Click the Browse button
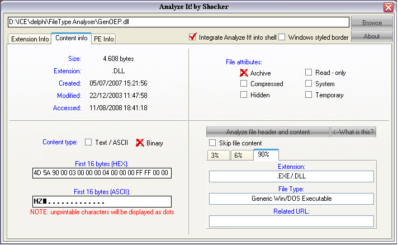 [372, 23]
